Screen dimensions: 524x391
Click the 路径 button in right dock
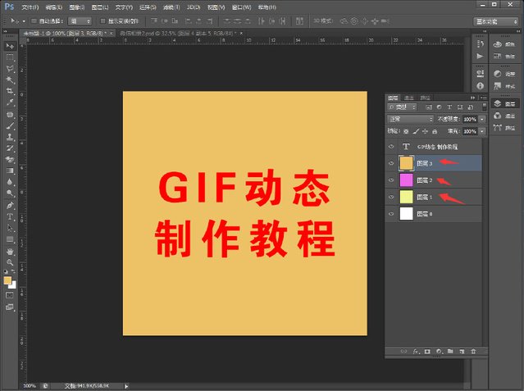(x=504, y=127)
